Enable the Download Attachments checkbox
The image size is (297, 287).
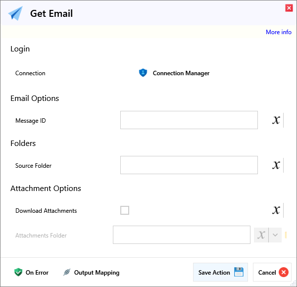point(125,210)
